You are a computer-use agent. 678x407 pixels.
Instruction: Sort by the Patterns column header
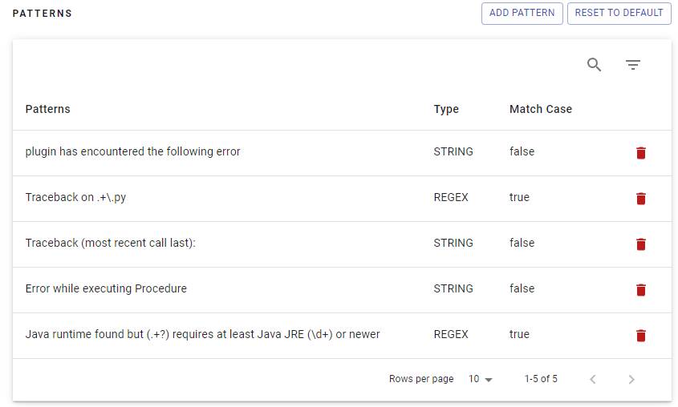[x=47, y=109]
